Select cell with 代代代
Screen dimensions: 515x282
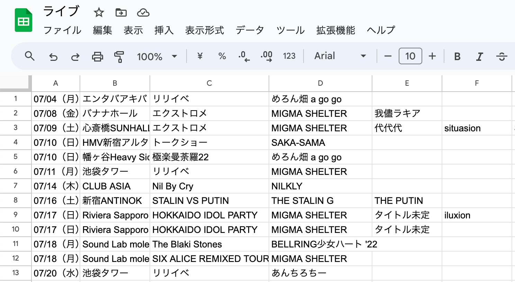click(407, 128)
